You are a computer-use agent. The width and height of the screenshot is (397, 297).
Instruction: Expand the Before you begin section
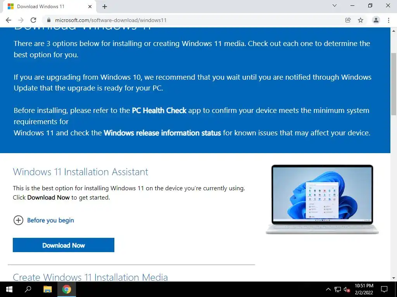18,220
